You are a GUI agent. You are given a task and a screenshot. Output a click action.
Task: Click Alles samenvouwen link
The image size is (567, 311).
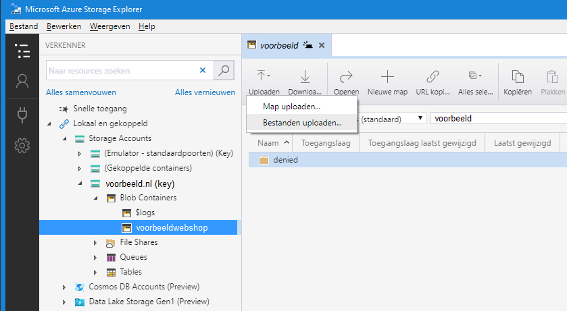pyautogui.click(x=81, y=92)
